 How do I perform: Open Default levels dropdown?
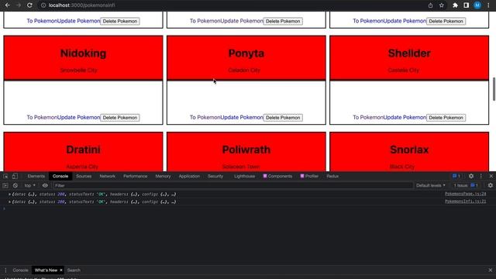tap(431, 185)
